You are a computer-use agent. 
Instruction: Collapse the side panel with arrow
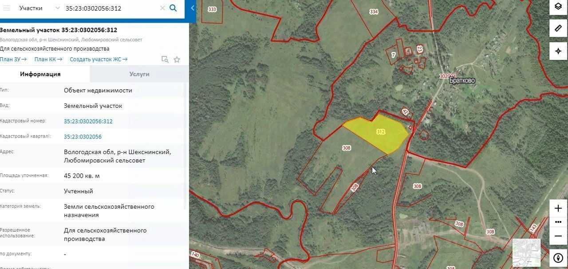pos(192,8)
